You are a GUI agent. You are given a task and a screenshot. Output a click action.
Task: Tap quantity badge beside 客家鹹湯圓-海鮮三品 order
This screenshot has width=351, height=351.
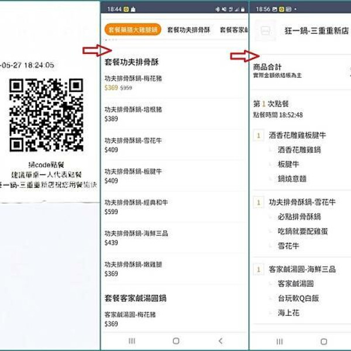click(258, 270)
